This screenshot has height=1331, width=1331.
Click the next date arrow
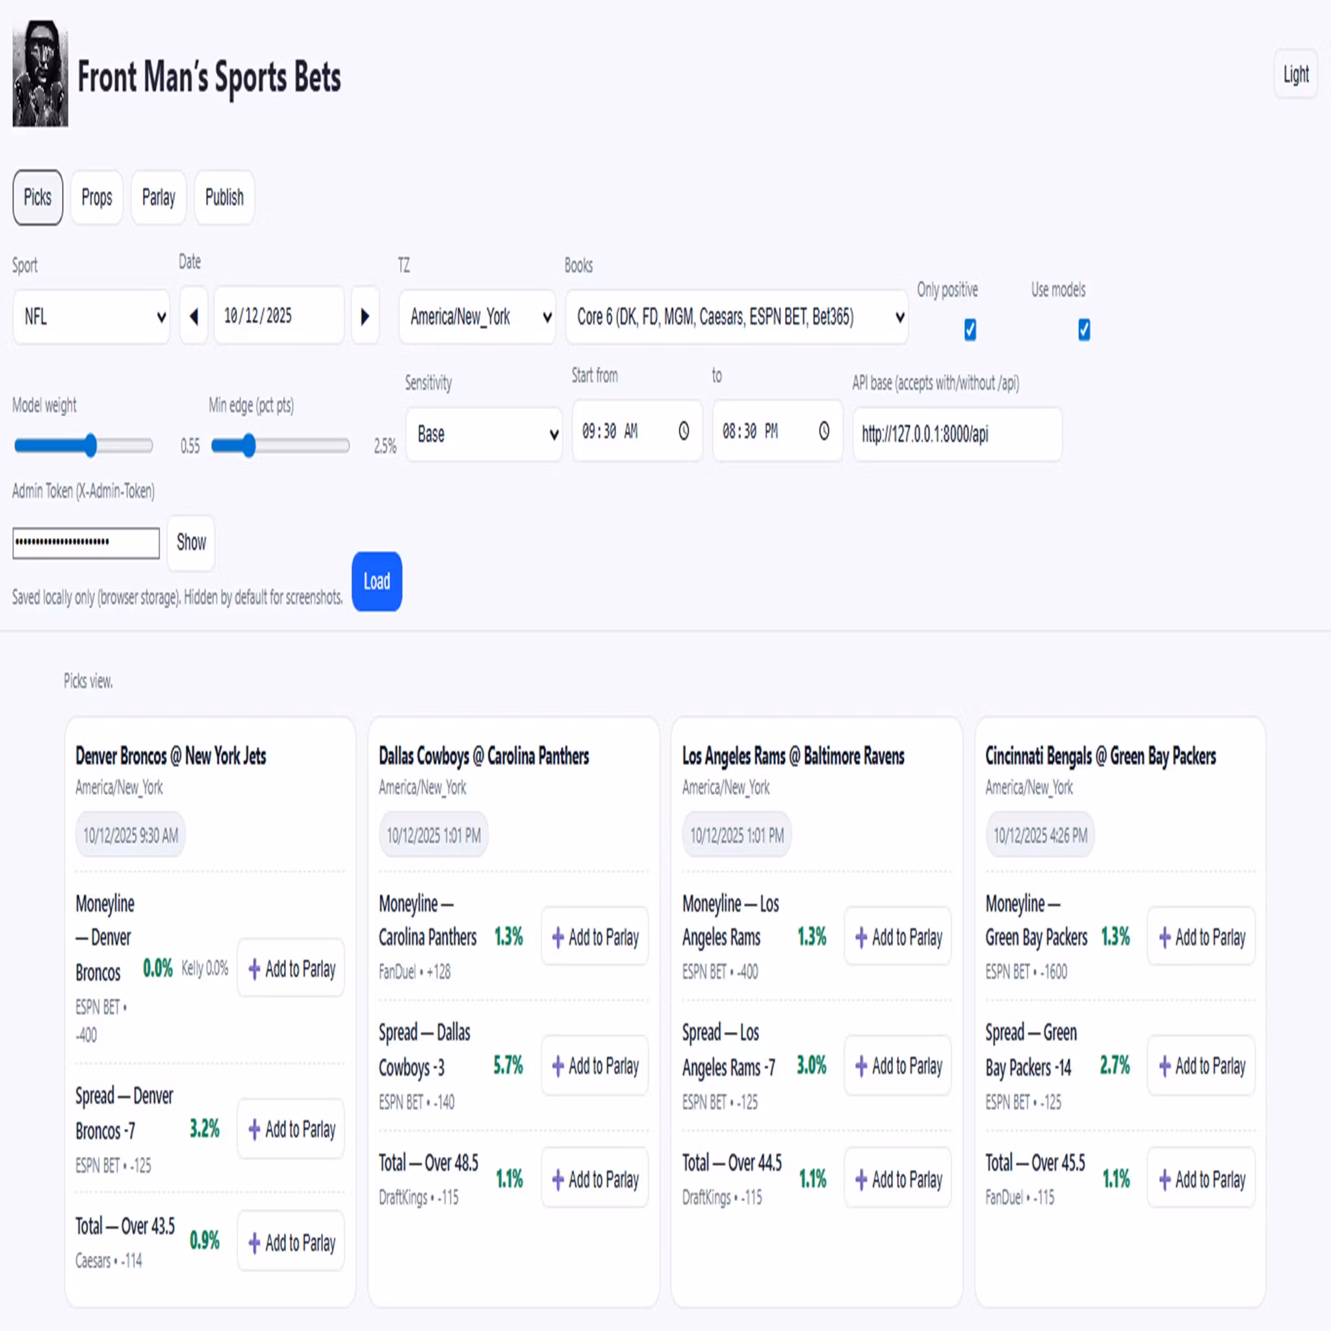[x=365, y=317]
